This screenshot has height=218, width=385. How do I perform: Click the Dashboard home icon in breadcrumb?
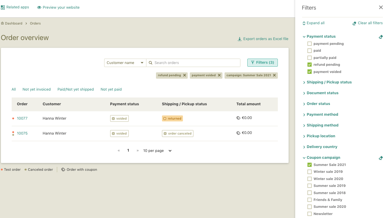point(2,23)
